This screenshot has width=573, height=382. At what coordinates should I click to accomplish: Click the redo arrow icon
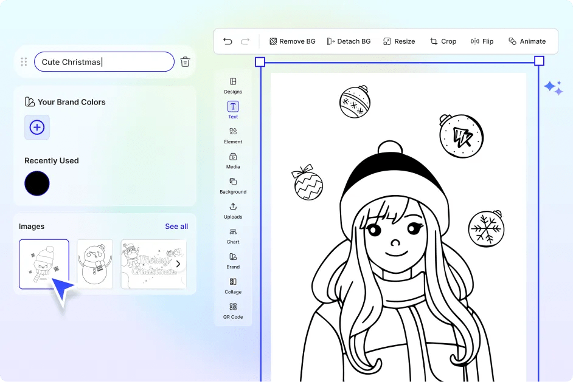click(x=245, y=41)
